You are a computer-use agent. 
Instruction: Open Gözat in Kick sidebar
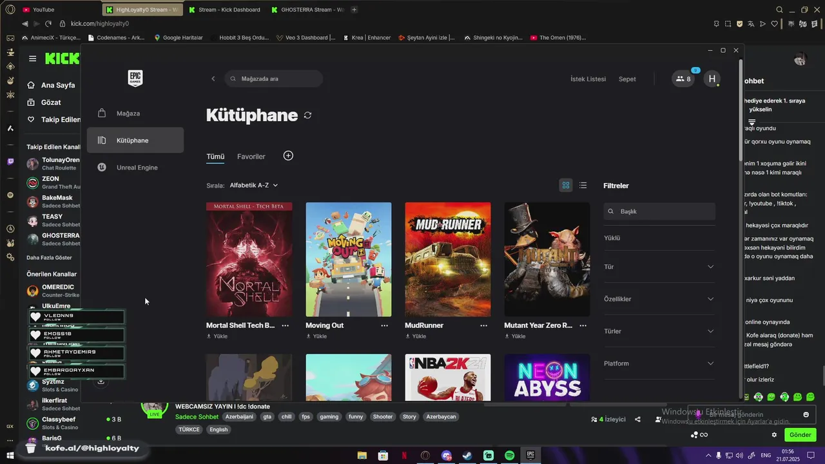tap(45, 102)
